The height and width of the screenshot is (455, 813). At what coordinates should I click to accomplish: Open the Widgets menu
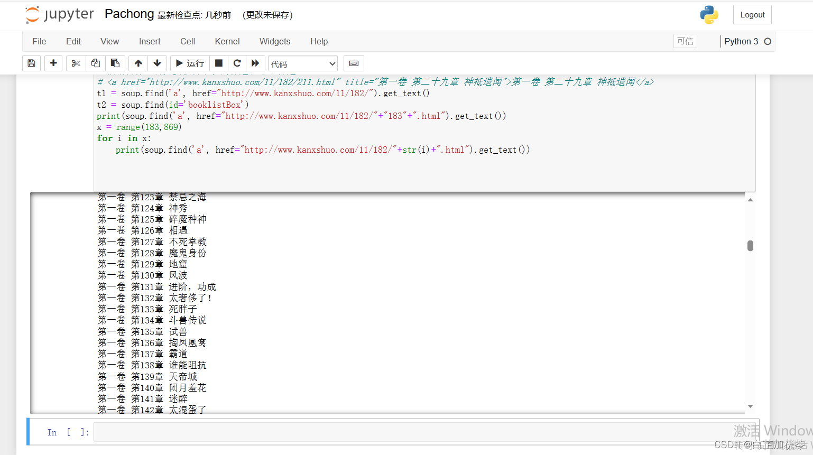pos(275,41)
